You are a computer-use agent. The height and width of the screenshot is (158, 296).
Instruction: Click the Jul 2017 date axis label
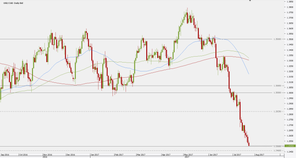[x=237, y=155]
